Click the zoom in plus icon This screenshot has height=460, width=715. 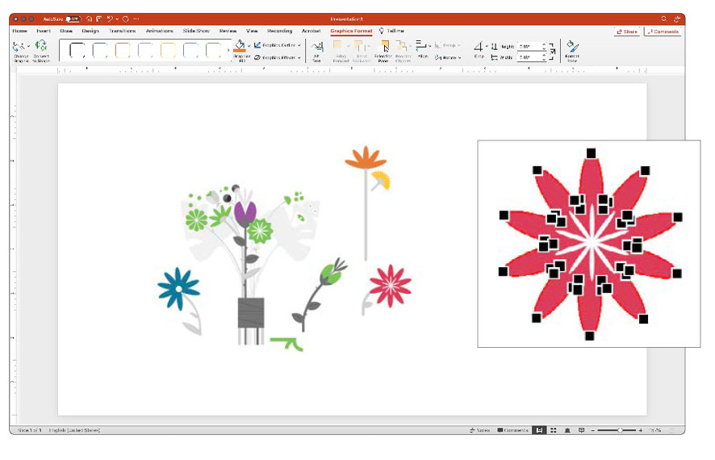click(640, 430)
